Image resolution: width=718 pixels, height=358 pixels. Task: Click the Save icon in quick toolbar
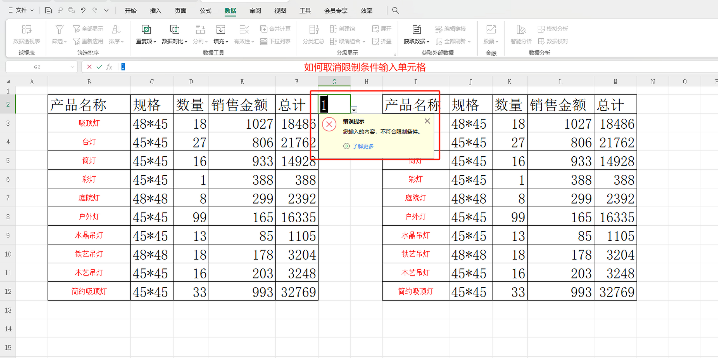(48, 11)
